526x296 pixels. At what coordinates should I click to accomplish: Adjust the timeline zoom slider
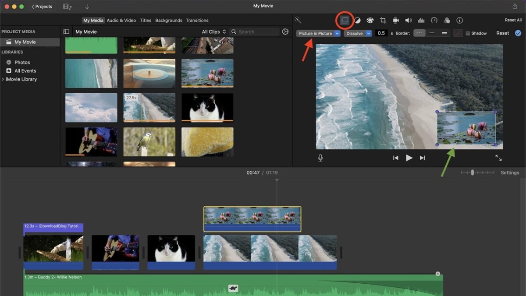pyautogui.click(x=472, y=173)
